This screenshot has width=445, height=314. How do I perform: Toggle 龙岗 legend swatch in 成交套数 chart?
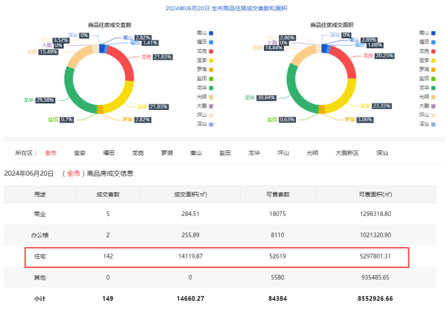point(211,51)
